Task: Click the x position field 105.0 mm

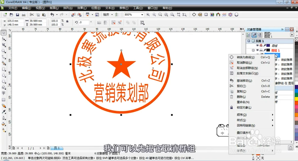Action: (x=15, y=21)
